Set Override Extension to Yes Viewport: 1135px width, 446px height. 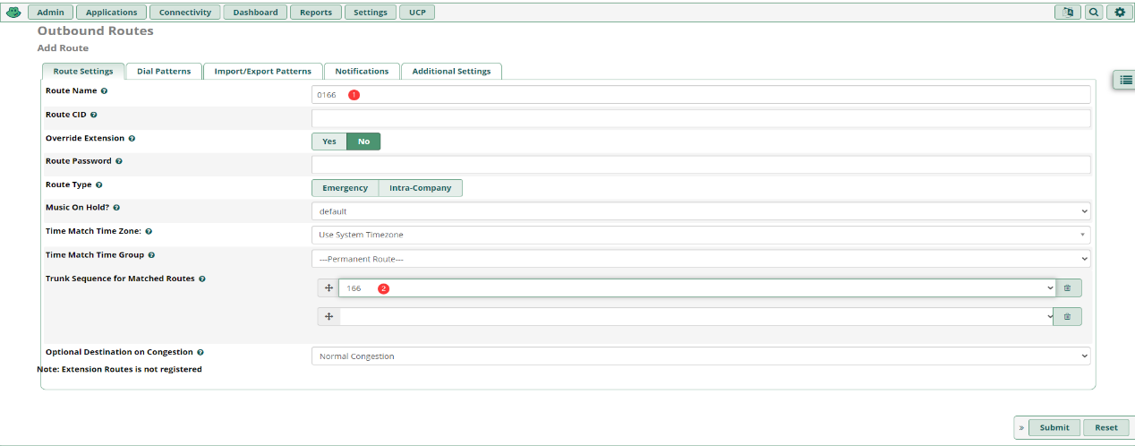(x=329, y=142)
